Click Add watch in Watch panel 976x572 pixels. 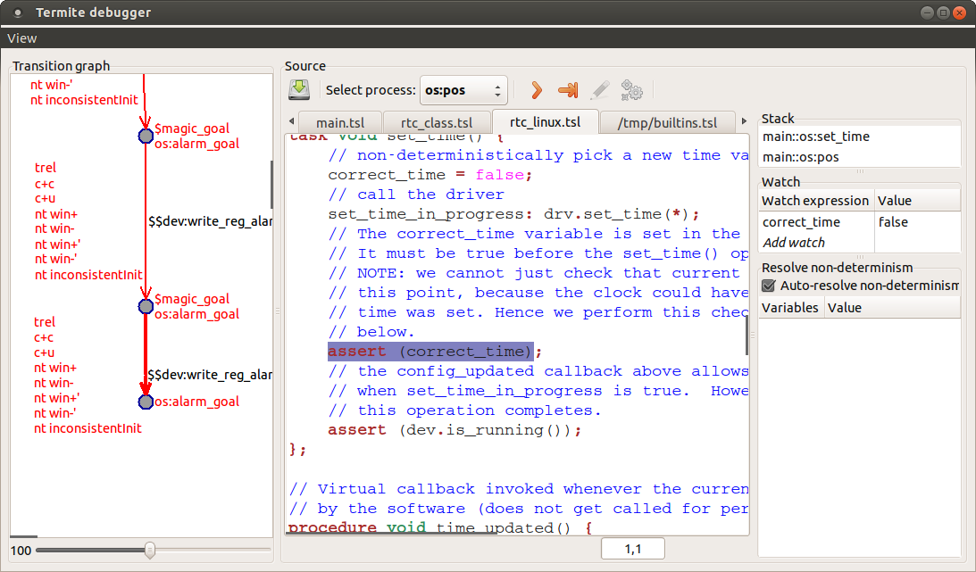click(x=793, y=243)
